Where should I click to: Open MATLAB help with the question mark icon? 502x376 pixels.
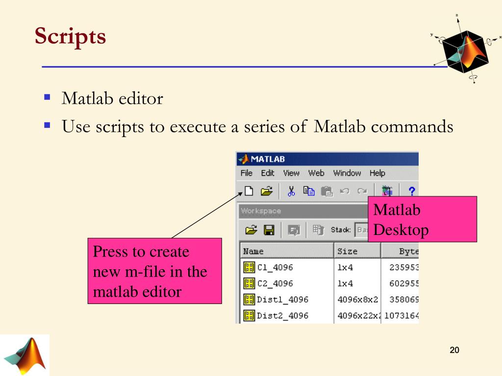click(412, 191)
